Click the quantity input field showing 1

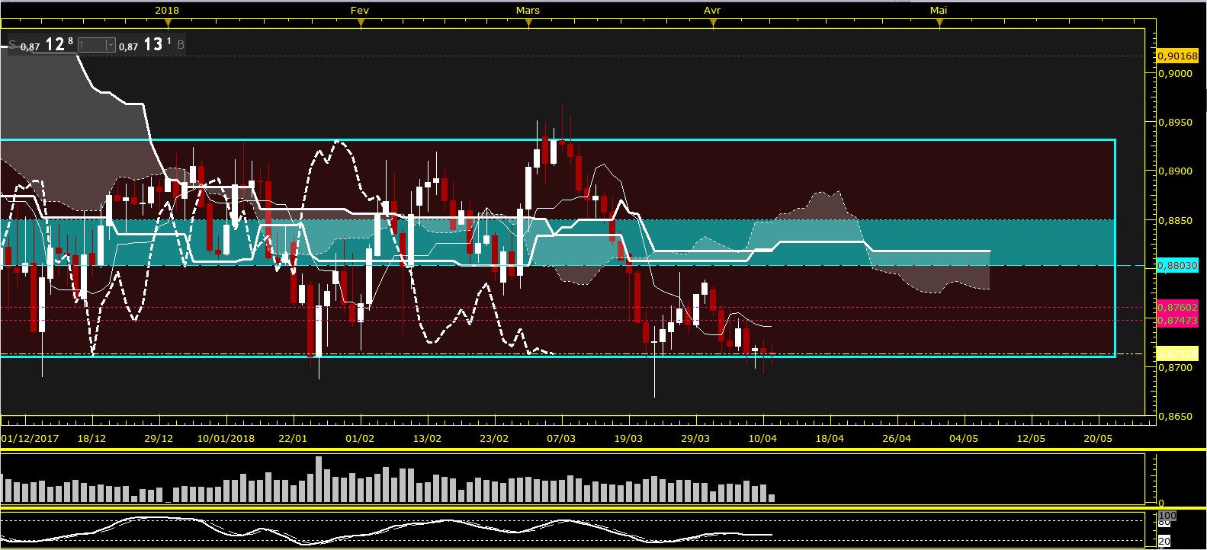pyautogui.click(x=92, y=46)
